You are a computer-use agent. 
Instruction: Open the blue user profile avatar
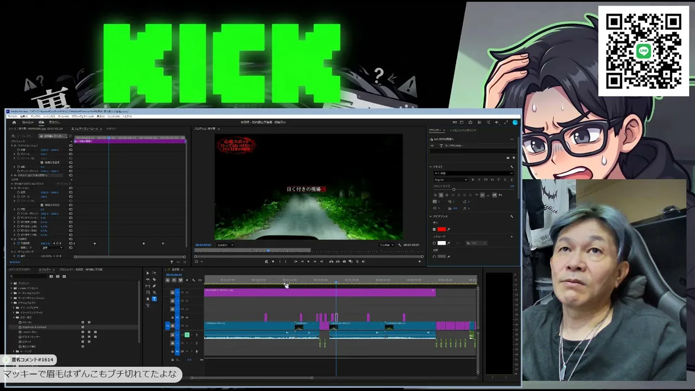(515, 122)
